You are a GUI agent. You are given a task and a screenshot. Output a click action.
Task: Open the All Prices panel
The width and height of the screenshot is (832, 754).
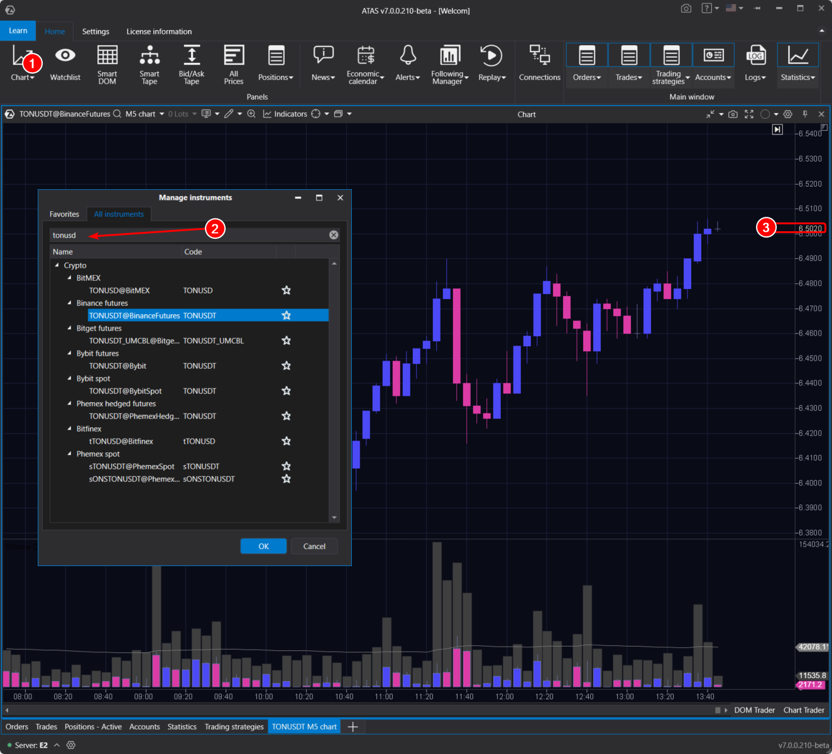coord(234,64)
